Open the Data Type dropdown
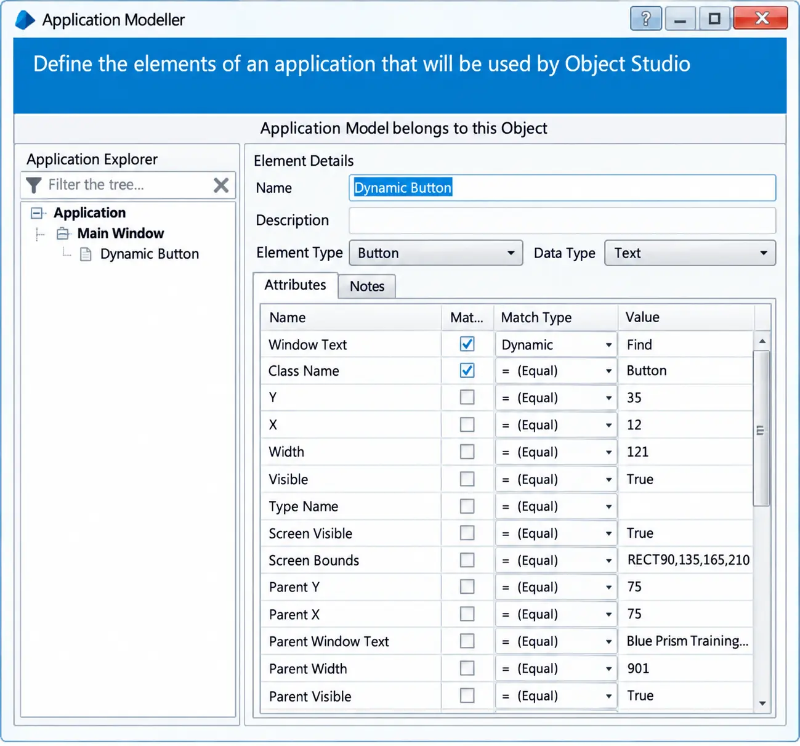The width and height of the screenshot is (800, 746). pos(690,253)
